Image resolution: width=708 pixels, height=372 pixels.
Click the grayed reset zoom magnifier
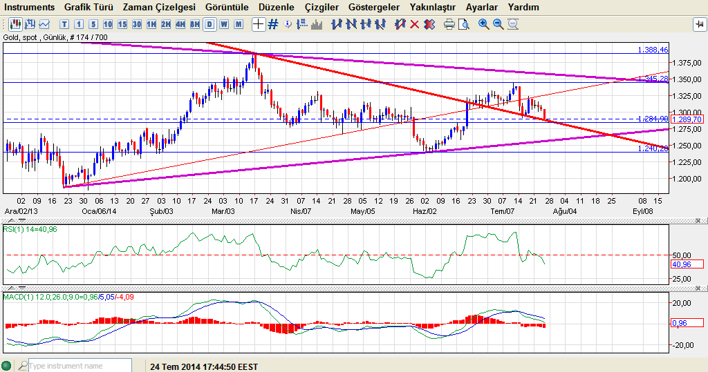click(x=513, y=24)
